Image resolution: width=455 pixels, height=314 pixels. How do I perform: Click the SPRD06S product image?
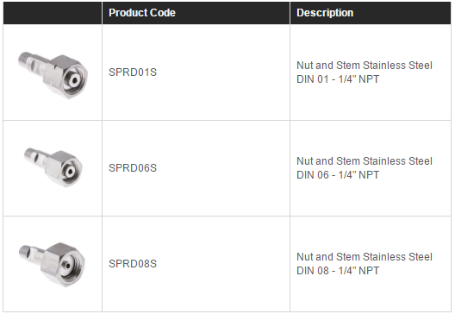[x=53, y=167]
